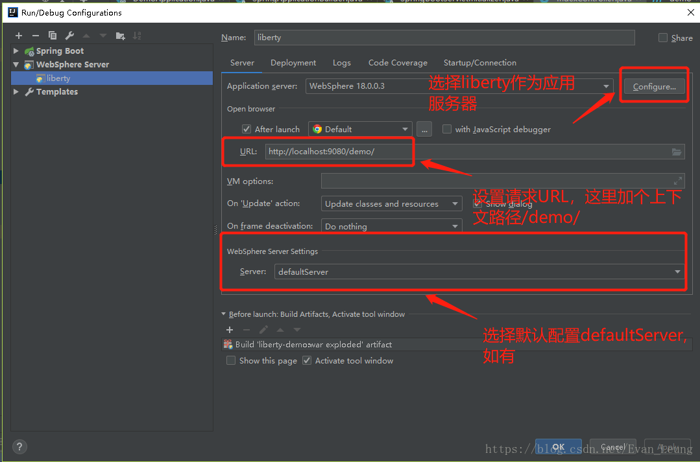
Task: Expand the Spring Boot tree node
Action: pyautogui.click(x=16, y=51)
